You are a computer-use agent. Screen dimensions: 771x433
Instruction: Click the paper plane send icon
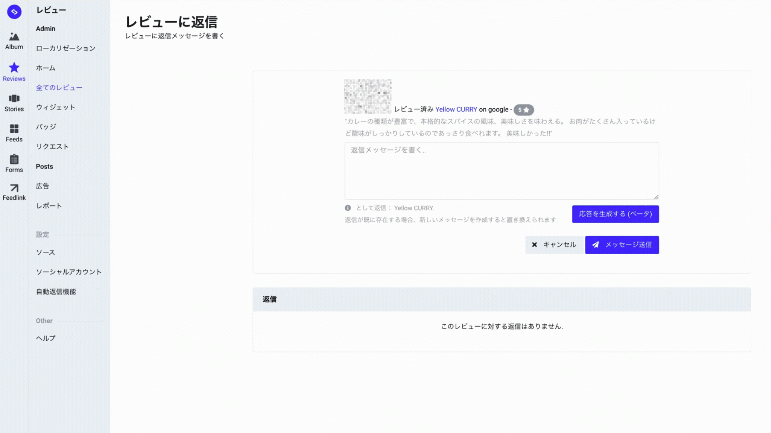coord(596,245)
